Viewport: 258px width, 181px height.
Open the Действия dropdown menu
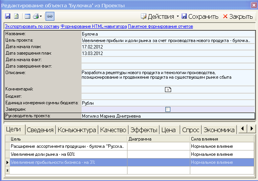click(x=160, y=16)
